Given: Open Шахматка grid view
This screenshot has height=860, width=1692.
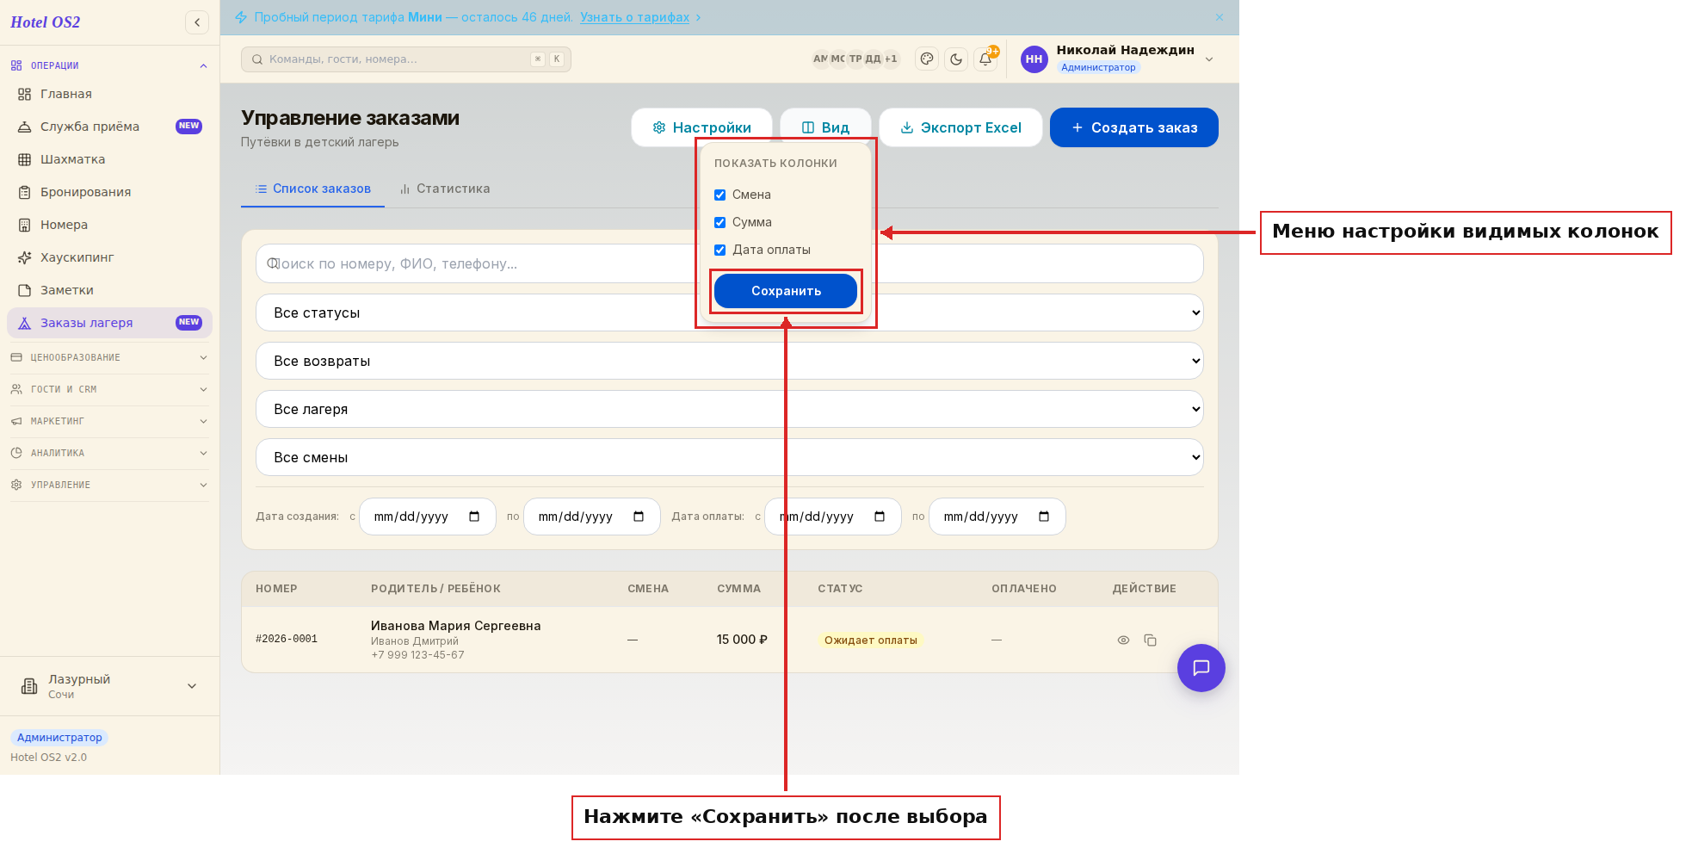Looking at the screenshot, I should 109,159.
